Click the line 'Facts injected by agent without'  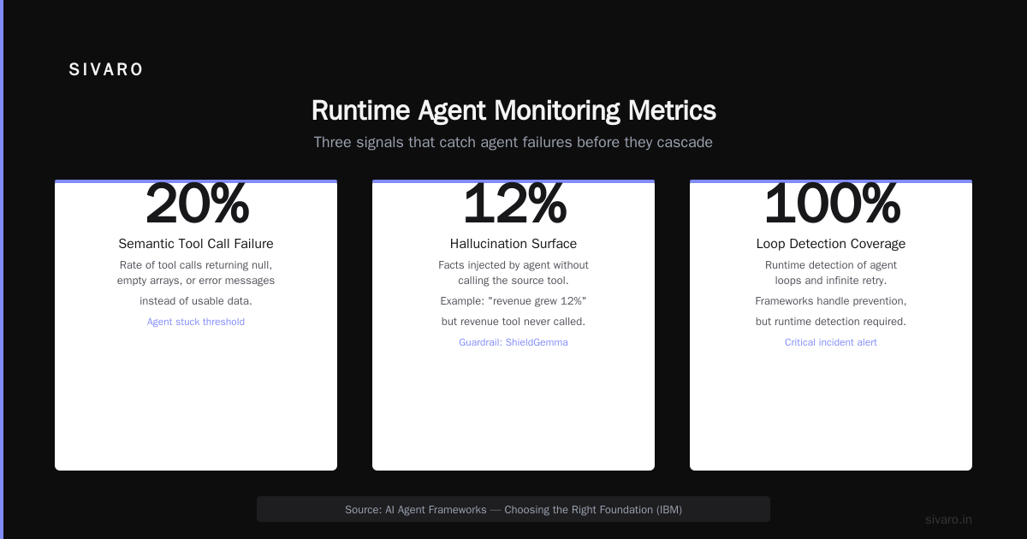pos(513,265)
